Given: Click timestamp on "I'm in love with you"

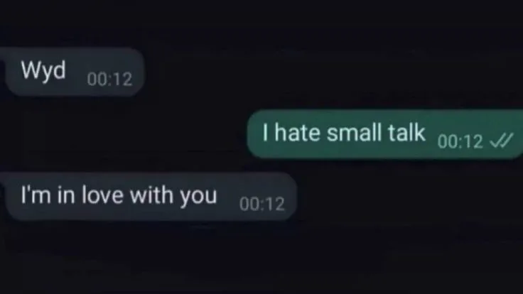Looking at the screenshot, I should tap(262, 204).
